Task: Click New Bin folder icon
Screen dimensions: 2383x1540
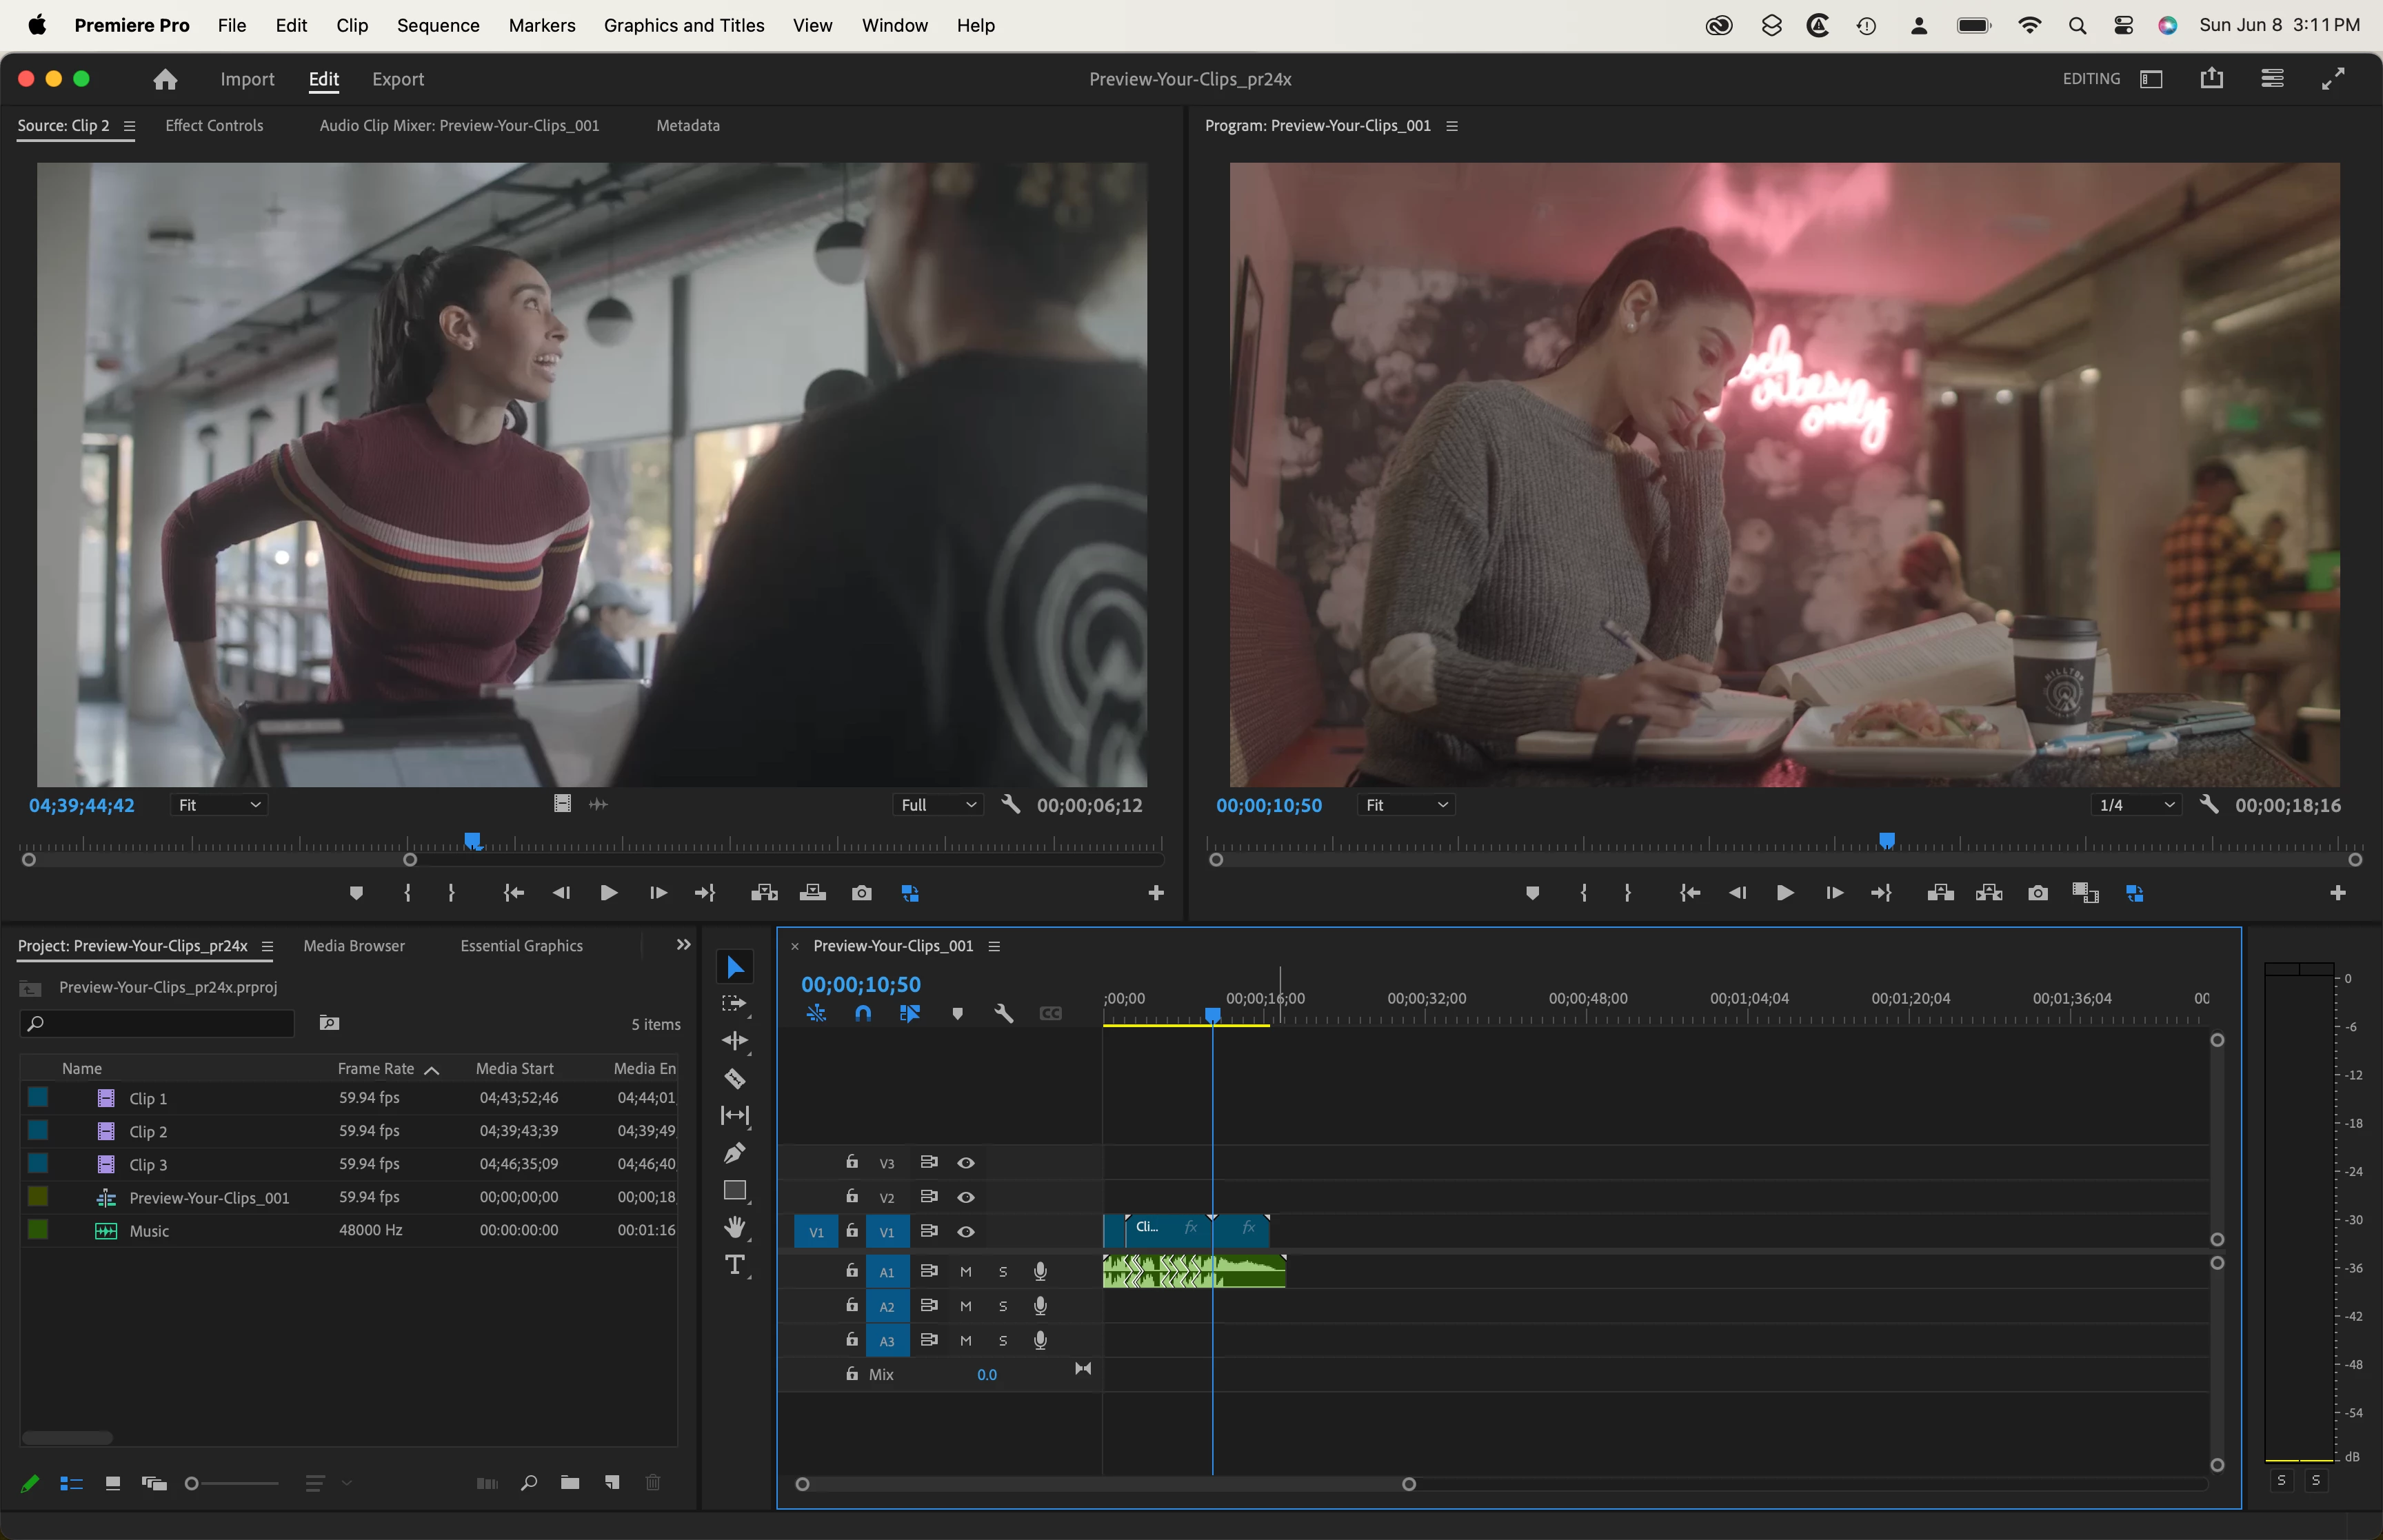Action: (x=570, y=1482)
